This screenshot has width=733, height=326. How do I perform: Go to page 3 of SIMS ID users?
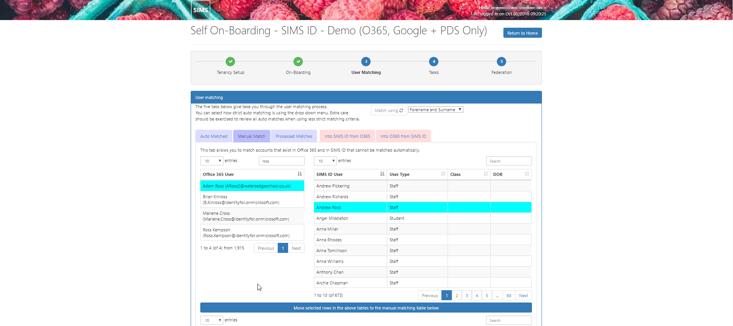click(x=467, y=296)
